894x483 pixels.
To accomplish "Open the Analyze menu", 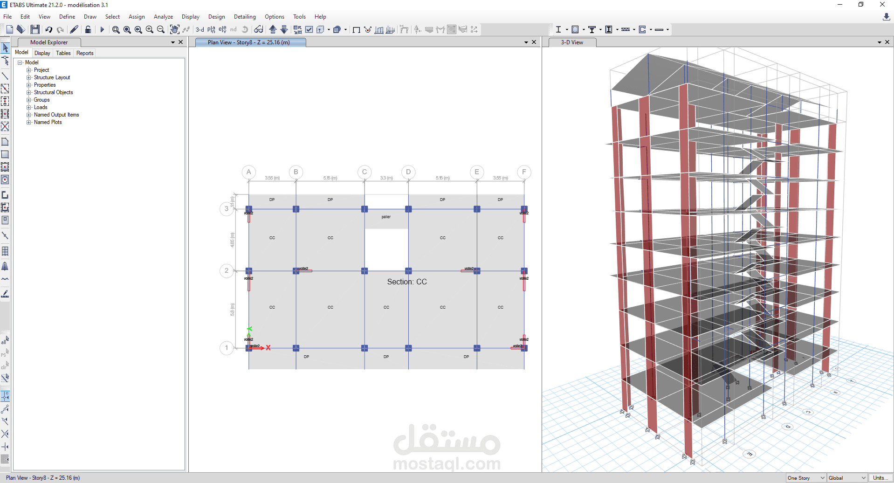I will click(163, 17).
